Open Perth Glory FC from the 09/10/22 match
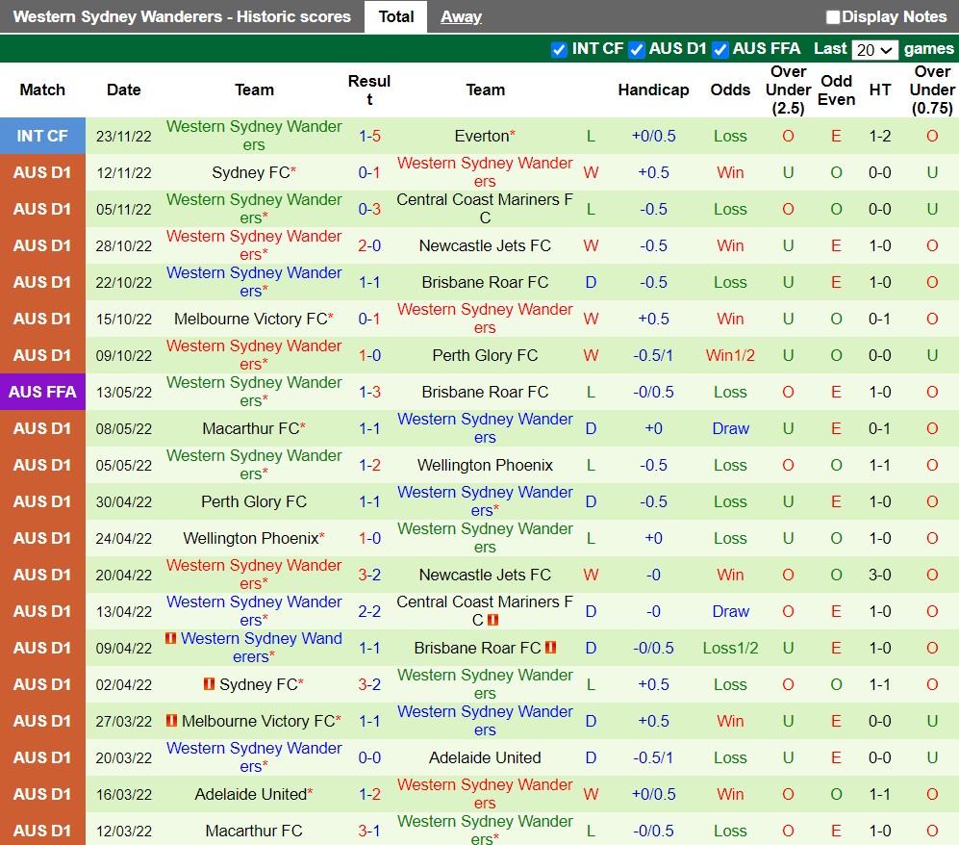959x845 pixels. pos(485,355)
